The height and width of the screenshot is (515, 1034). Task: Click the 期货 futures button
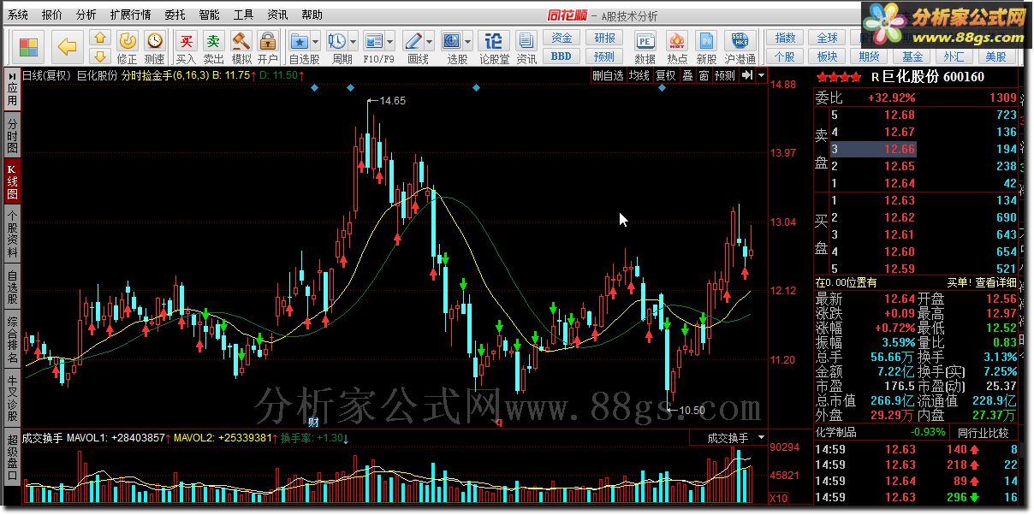point(870,56)
